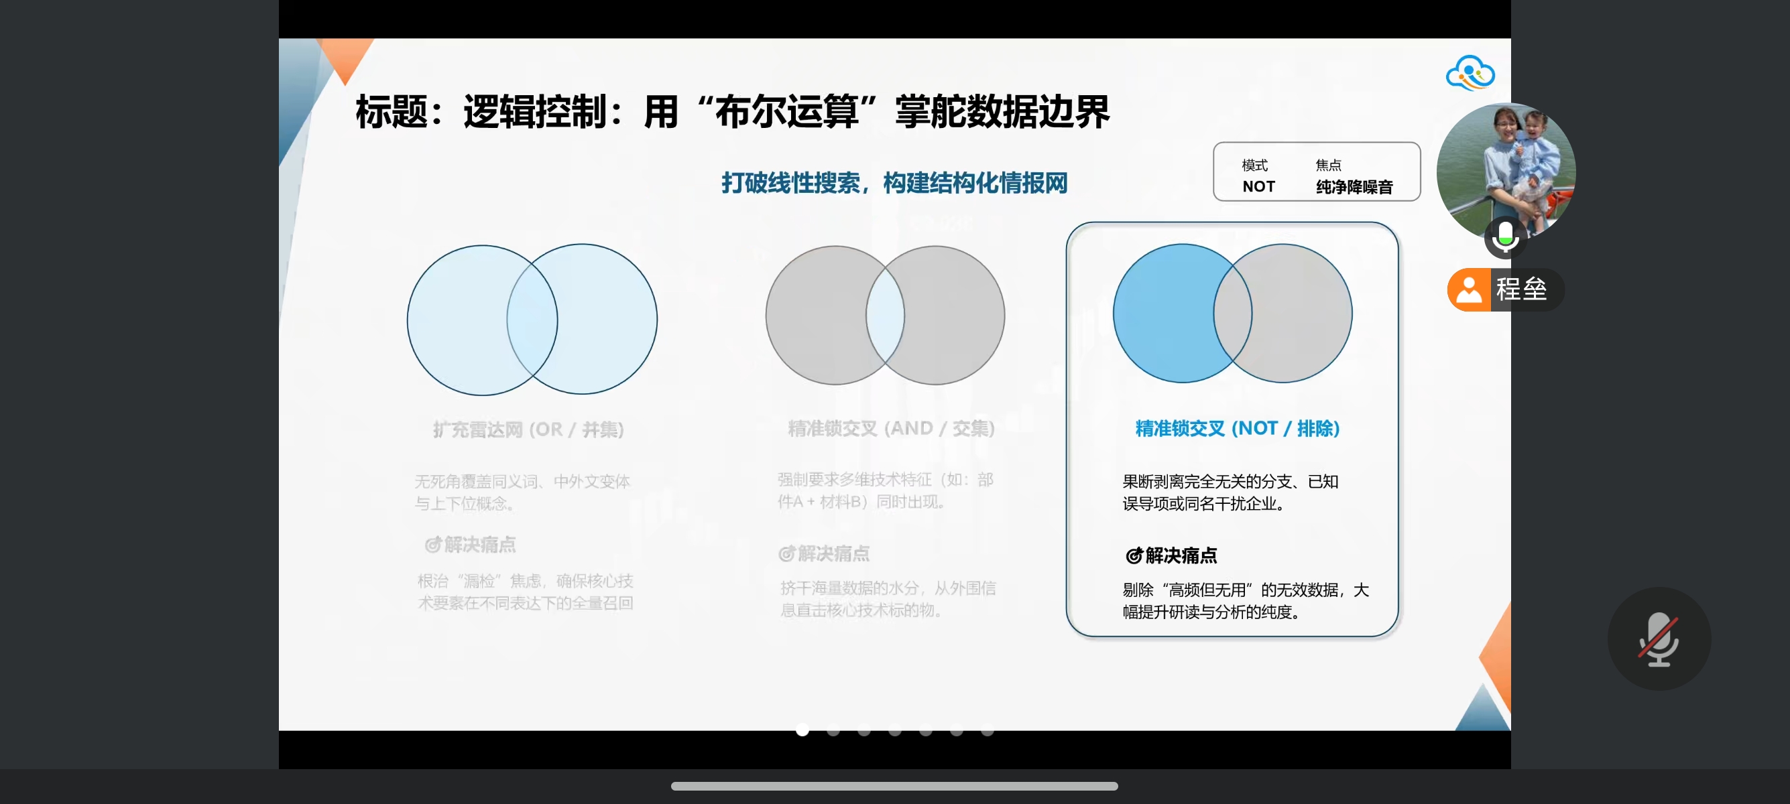Select the third slide pagination dot

click(x=863, y=730)
